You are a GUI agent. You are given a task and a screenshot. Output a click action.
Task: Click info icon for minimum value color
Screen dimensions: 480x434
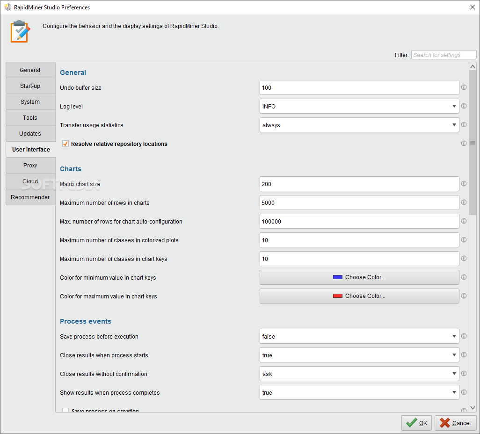464,277
